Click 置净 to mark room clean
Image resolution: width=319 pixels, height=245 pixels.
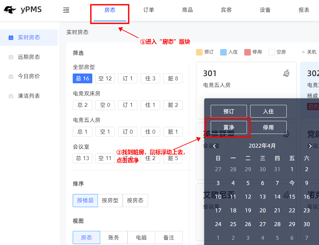(x=229, y=127)
